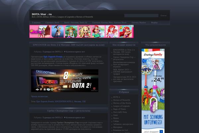Open the Replay menu item
199x133 pixels.
(x=154, y=23)
